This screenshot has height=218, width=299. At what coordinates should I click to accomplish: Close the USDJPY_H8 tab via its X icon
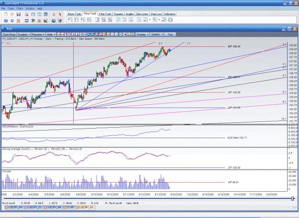46,207
